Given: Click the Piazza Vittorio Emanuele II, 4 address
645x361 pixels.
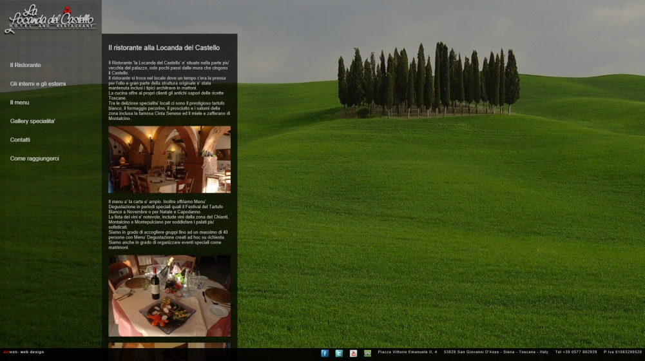Looking at the screenshot, I should [x=408, y=352].
